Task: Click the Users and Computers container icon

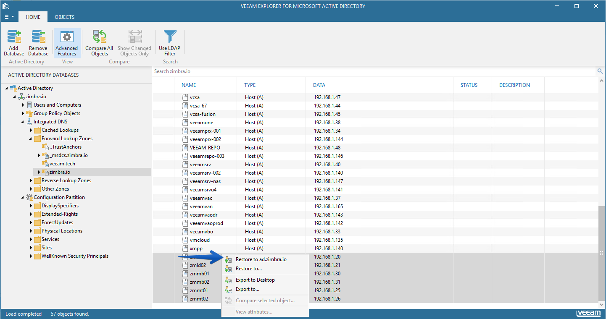Action: point(29,105)
